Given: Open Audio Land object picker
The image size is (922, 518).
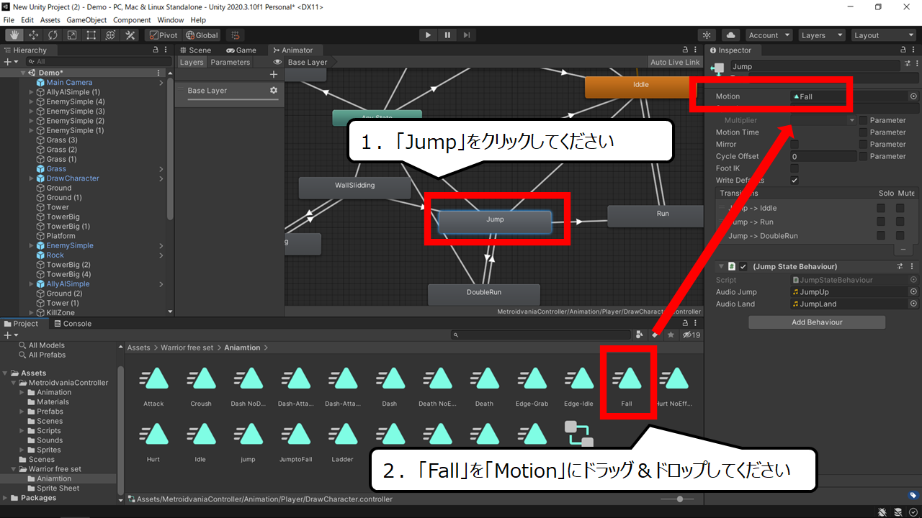Looking at the screenshot, I should [x=913, y=304].
